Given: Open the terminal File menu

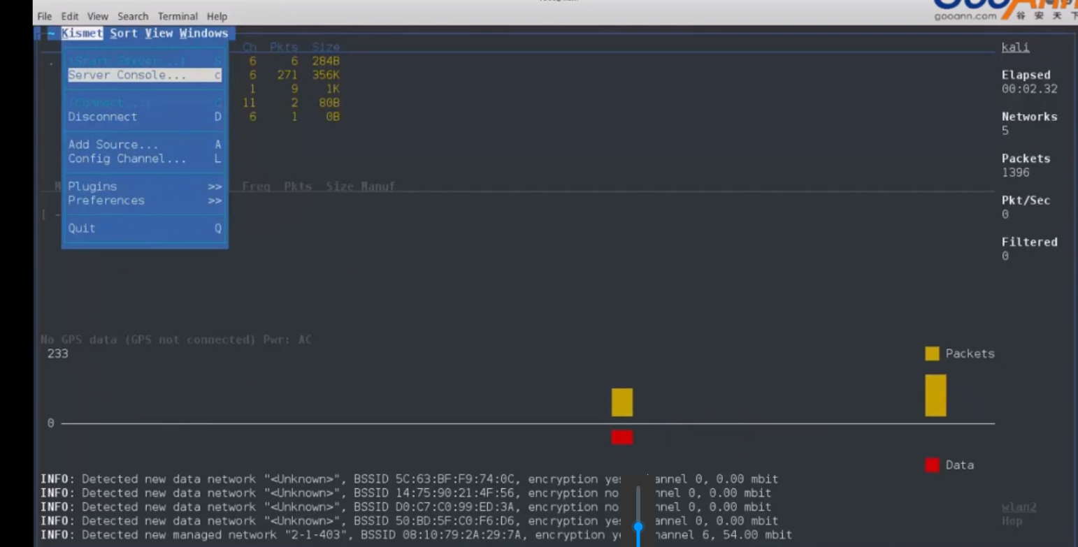Looking at the screenshot, I should click(44, 16).
